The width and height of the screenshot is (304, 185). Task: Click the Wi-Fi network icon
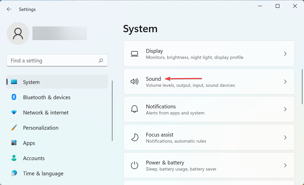[x=14, y=112]
